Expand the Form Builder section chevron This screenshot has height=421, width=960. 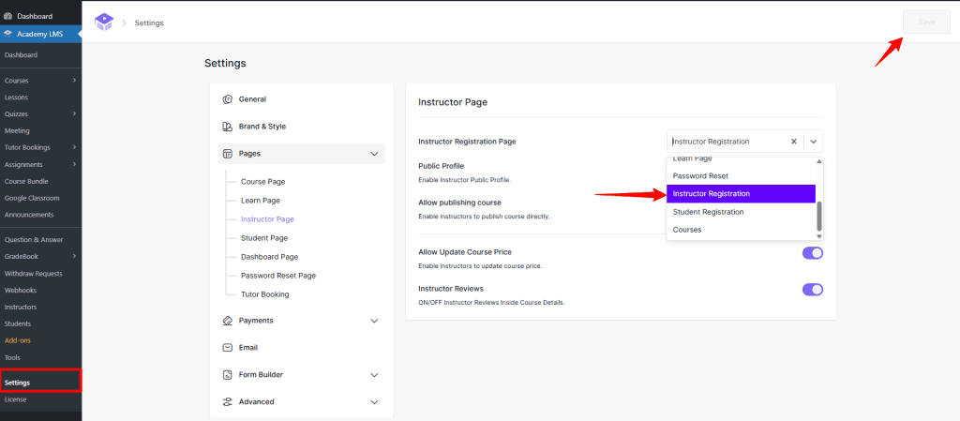[375, 374]
